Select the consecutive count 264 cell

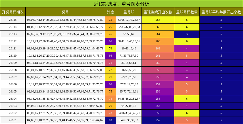pos(158,34)
